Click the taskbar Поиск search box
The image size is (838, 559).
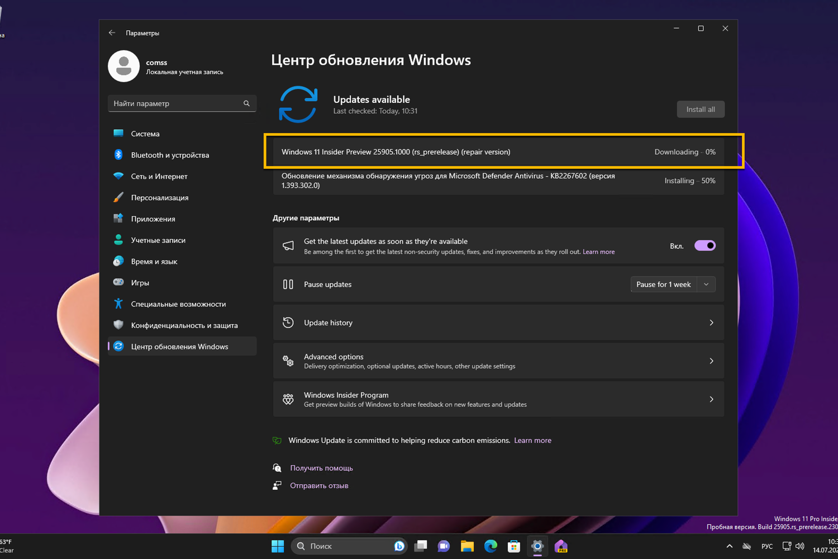pos(349,546)
